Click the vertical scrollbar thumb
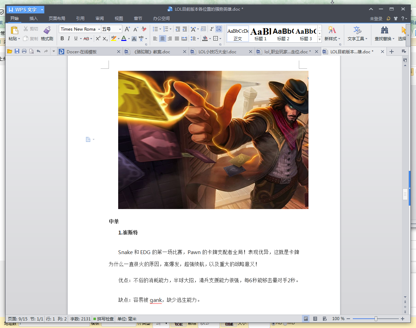This screenshot has height=328, width=416. tap(405, 194)
